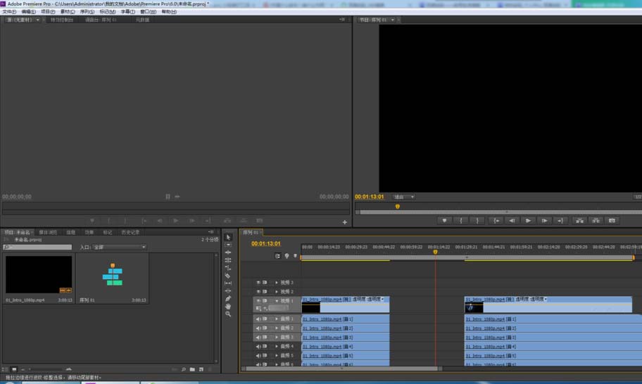Image resolution: width=642 pixels, height=384 pixels.
Task: Select the Hand tool in the tools panel
Action: click(227, 307)
